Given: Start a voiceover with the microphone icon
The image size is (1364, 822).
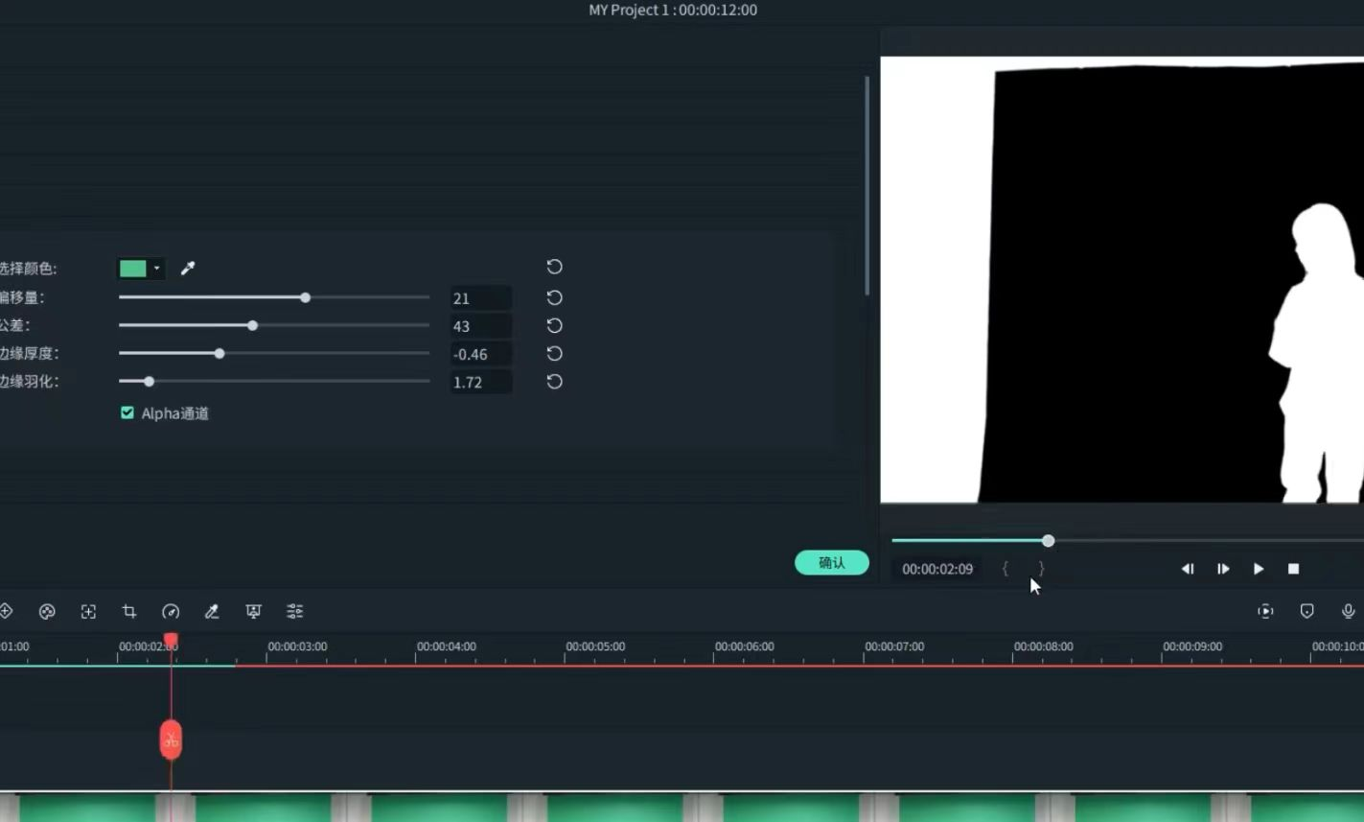Looking at the screenshot, I should (1348, 611).
